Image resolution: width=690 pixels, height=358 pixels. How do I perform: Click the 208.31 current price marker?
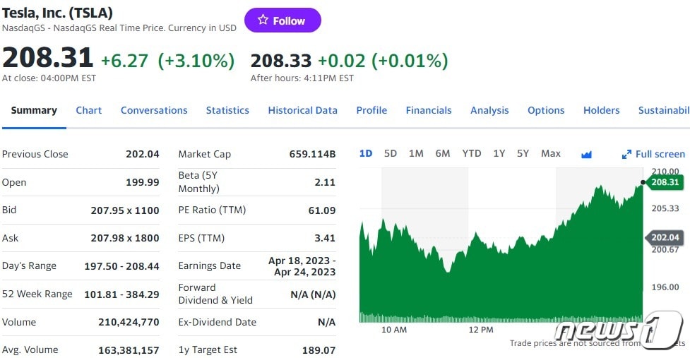665,182
